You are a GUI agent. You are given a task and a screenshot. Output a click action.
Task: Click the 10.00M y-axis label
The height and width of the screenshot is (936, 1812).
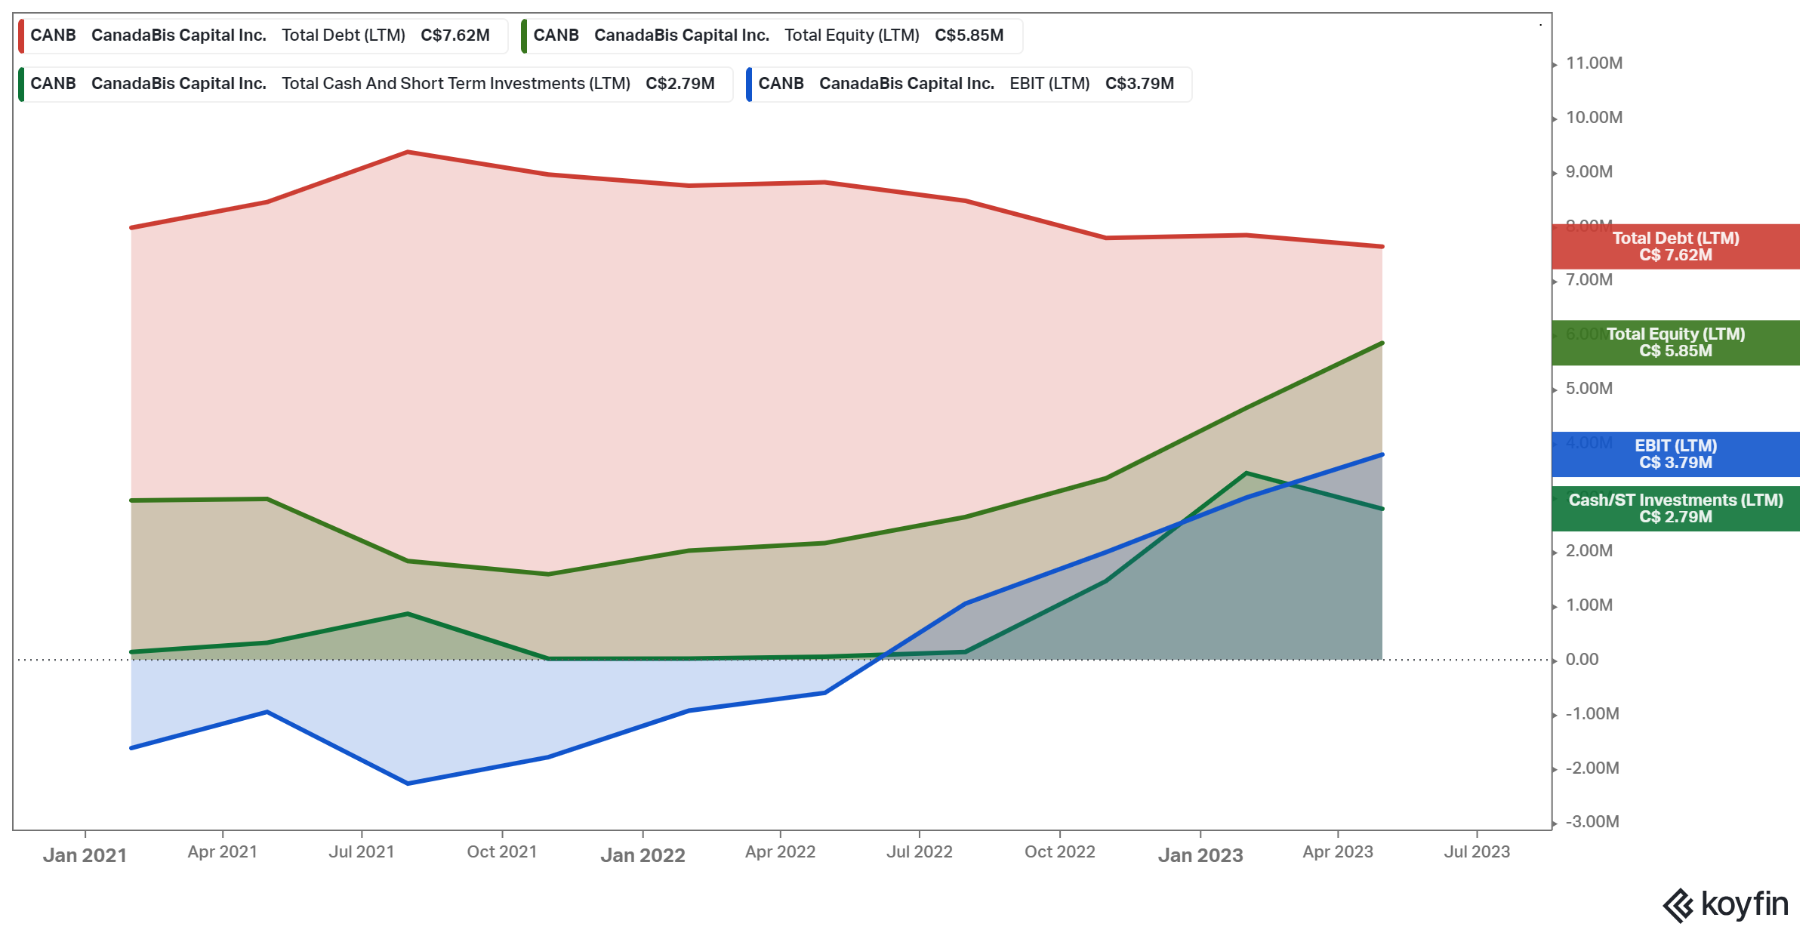(1594, 118)
